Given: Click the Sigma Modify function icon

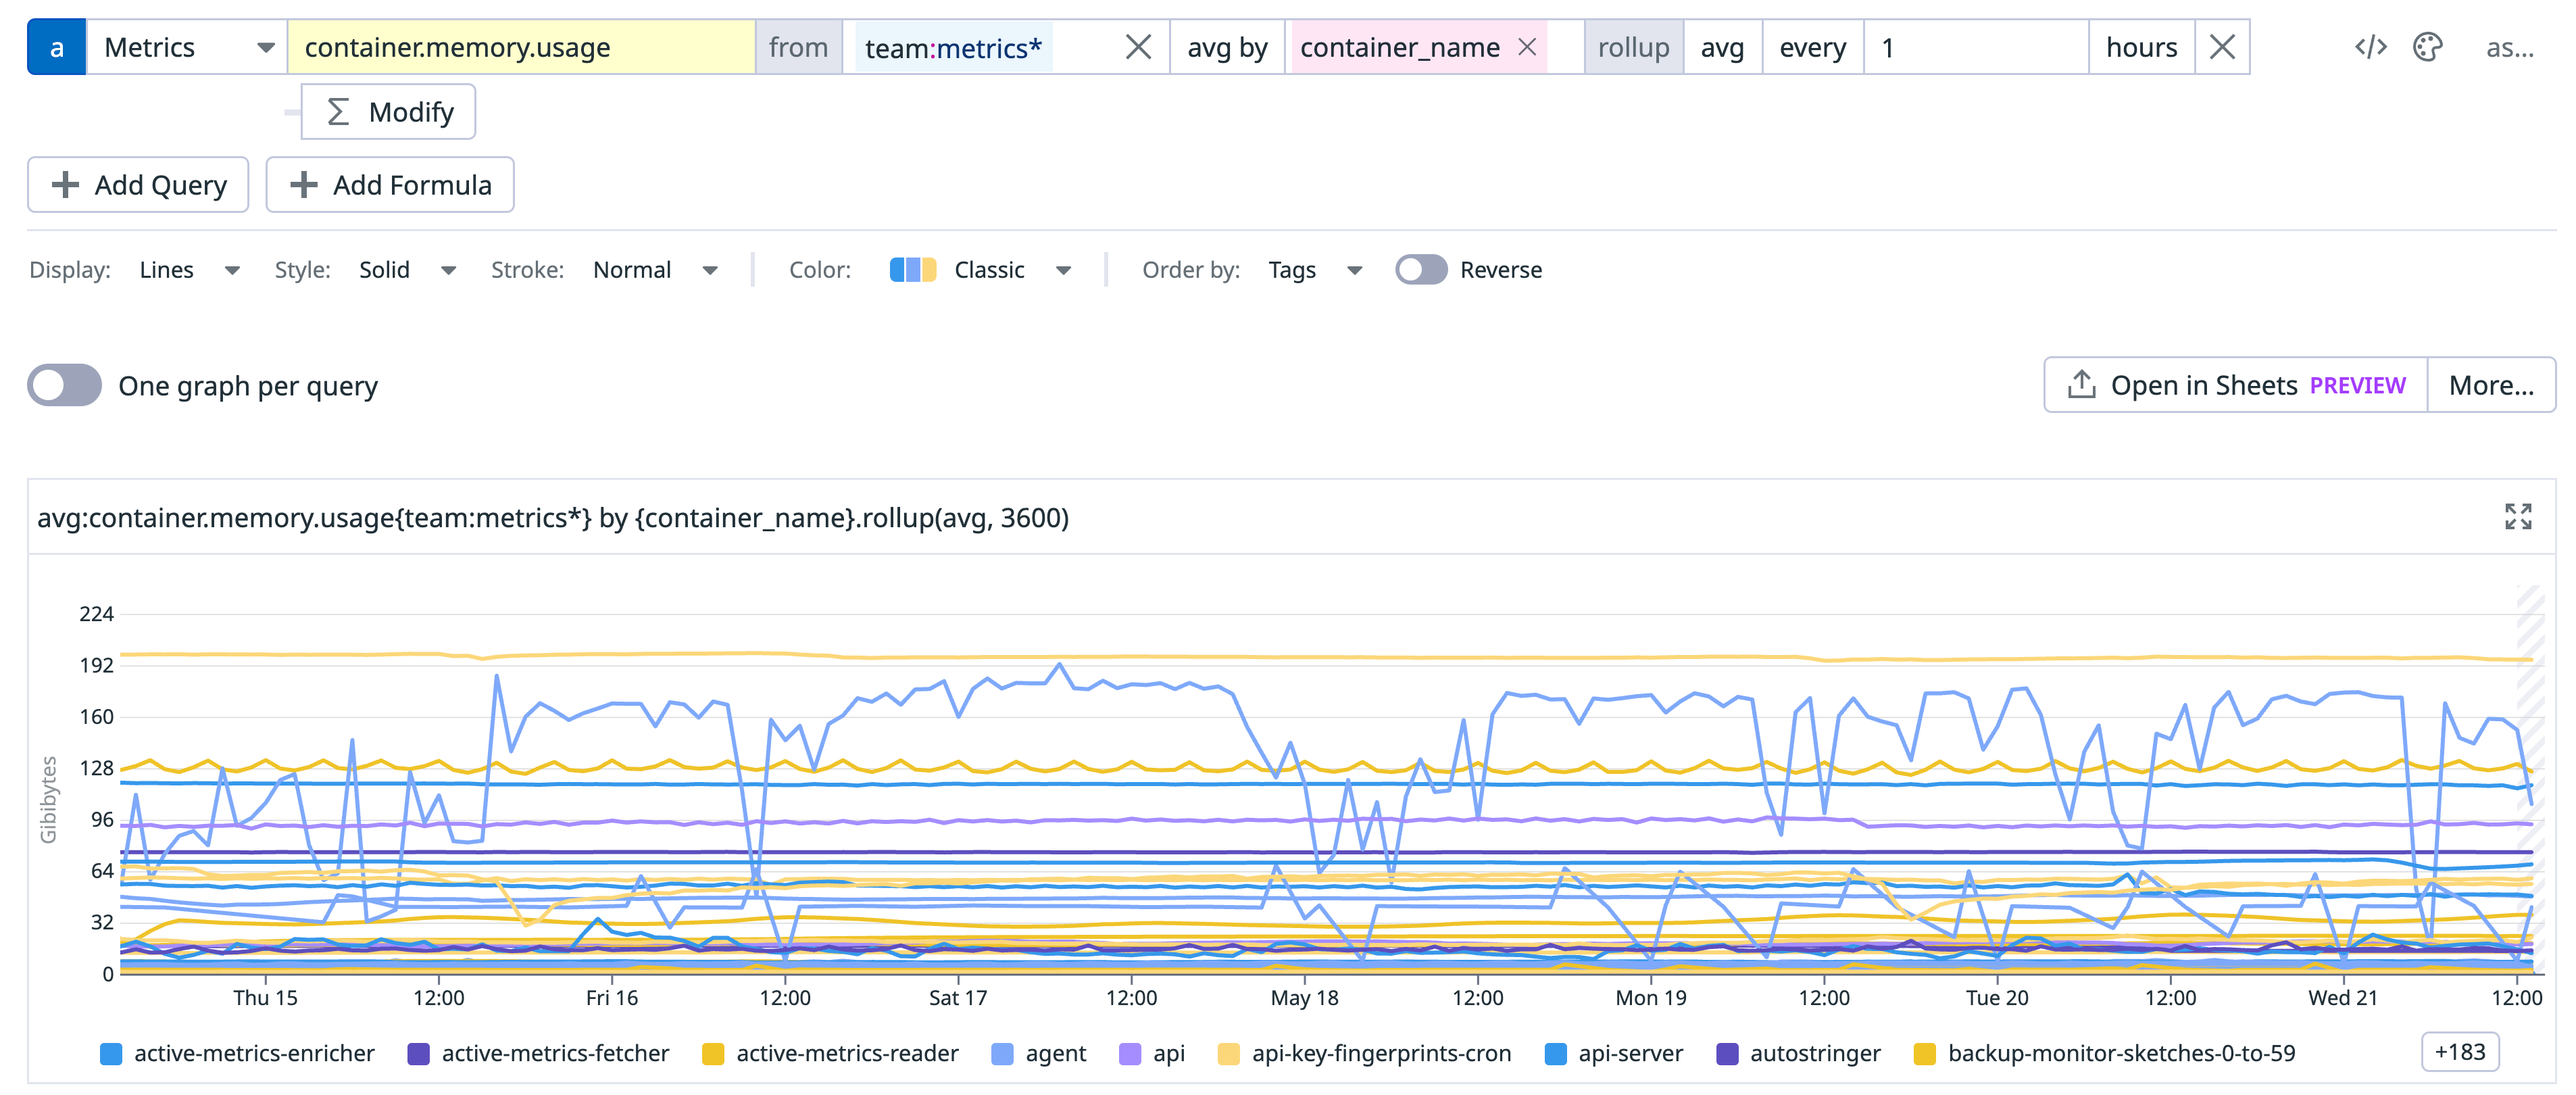Looking at the screenshot, I should click(338, 111).
